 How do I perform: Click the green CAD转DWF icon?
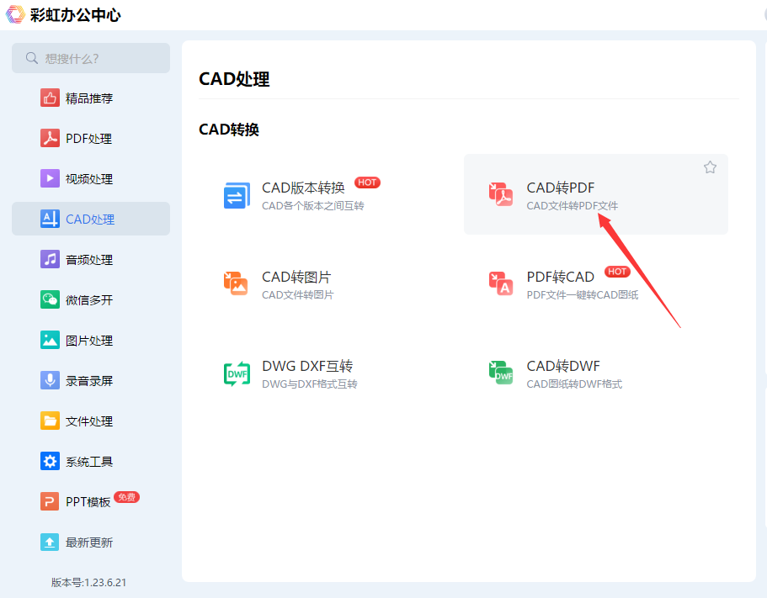click(x=501, y=373)
